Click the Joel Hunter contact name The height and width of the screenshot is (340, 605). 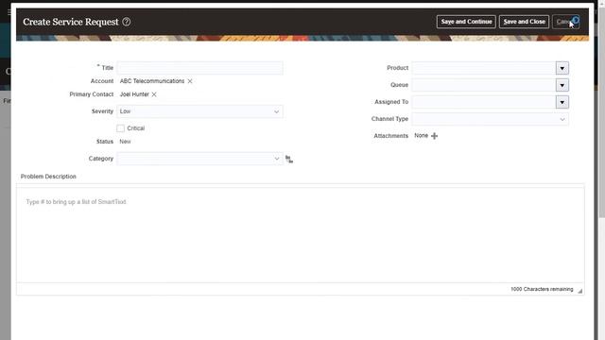[134, 94]
